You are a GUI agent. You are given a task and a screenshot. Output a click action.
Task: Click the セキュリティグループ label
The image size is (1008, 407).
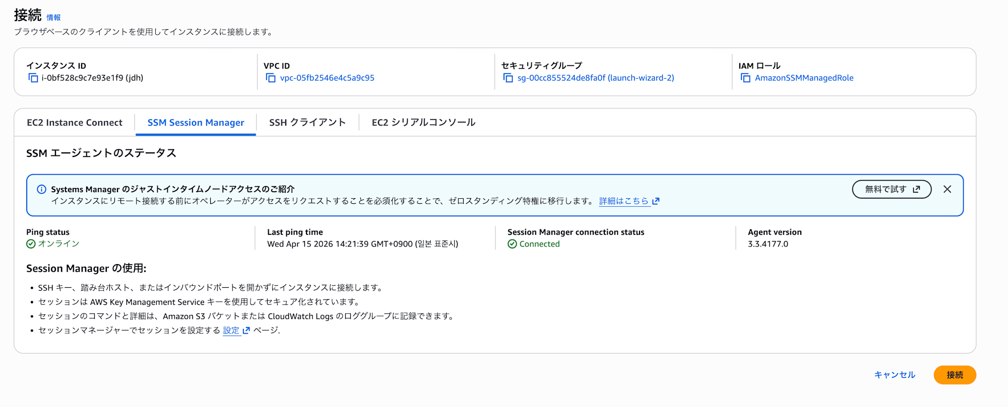click(542, 66)
